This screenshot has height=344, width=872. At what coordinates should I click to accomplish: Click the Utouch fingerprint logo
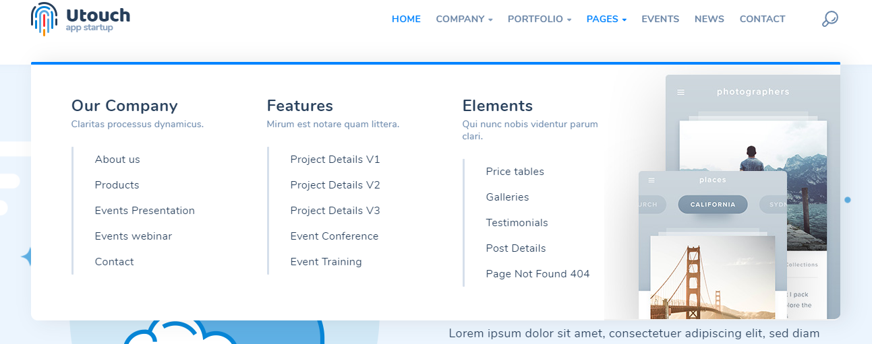45,19
